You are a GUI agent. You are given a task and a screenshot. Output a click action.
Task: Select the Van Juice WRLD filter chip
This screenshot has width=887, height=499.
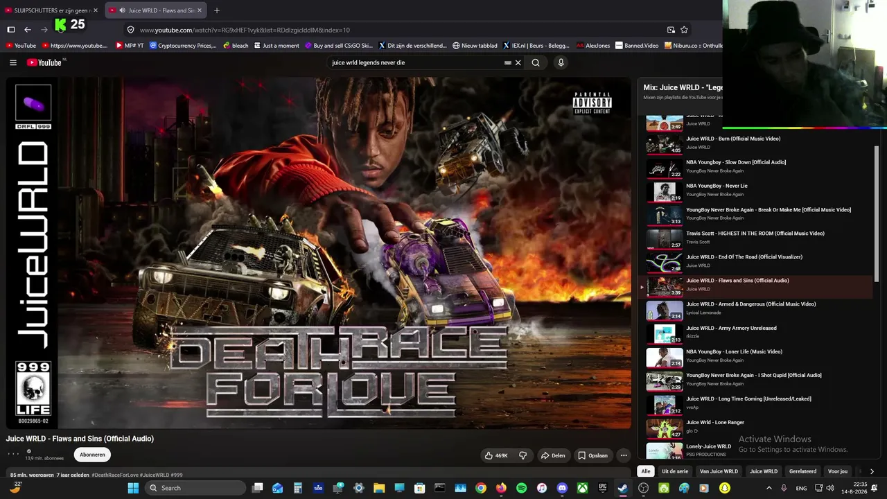click(x=719, y=471)
